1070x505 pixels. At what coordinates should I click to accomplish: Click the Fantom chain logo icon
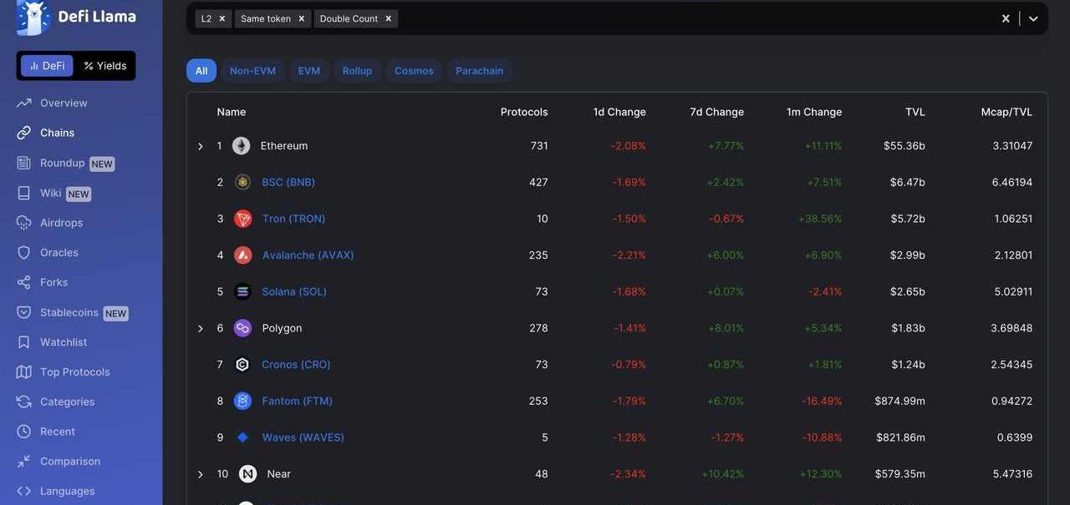242,401
